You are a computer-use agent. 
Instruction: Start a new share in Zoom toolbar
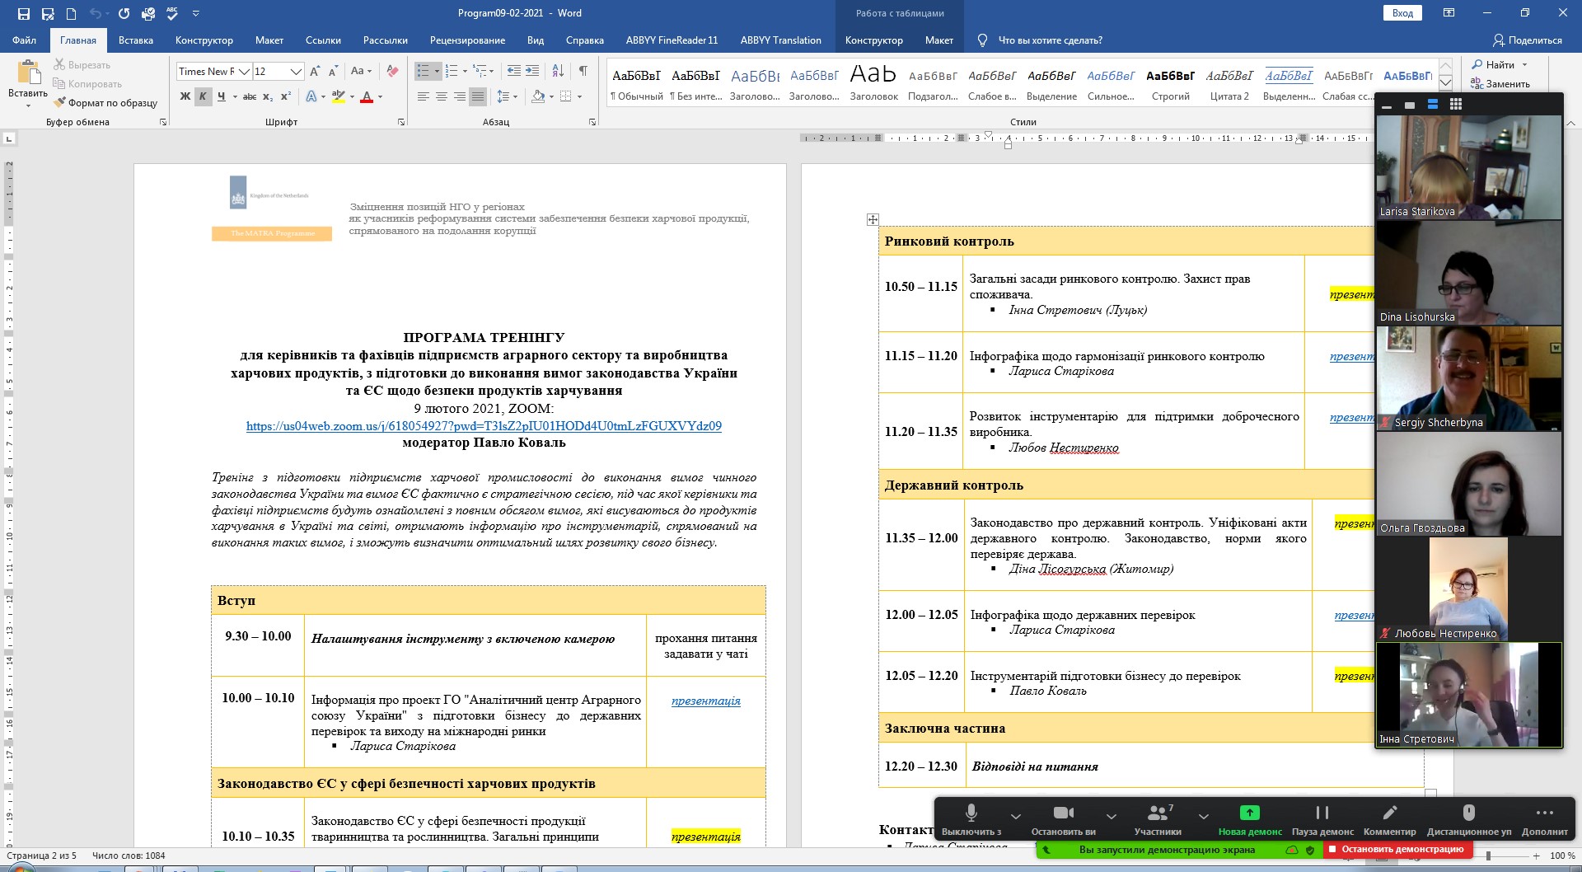(x=1250, y=818)
